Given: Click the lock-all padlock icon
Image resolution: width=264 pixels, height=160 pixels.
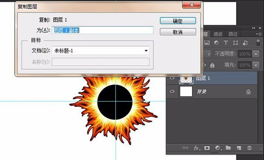Looking at the screenshot, I should 212,65.
